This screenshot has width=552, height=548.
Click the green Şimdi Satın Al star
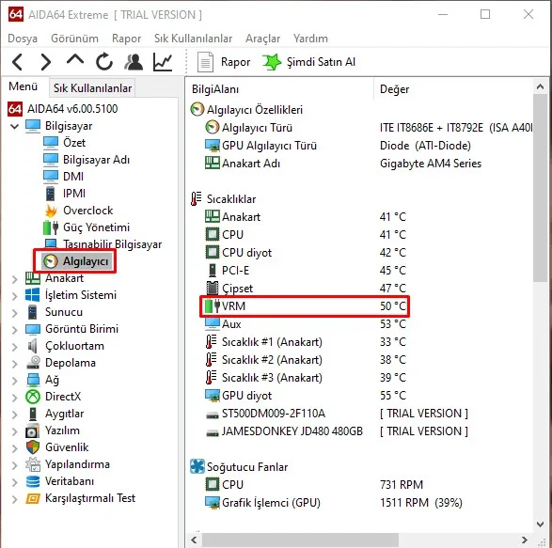(271, 62)
